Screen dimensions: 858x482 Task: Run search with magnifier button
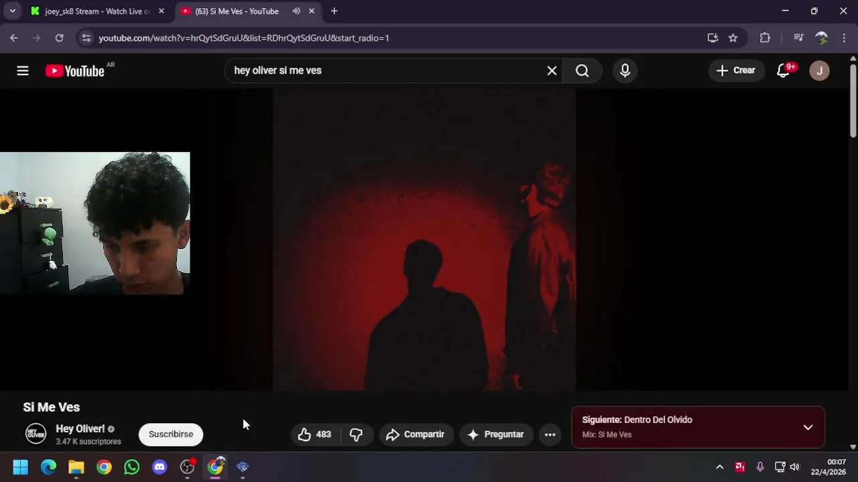[x=582, y=70]
